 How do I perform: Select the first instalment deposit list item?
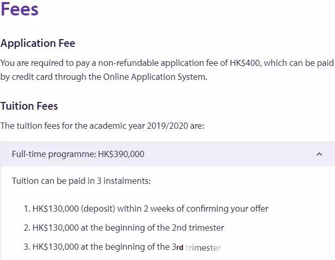[x=146, y=209]
